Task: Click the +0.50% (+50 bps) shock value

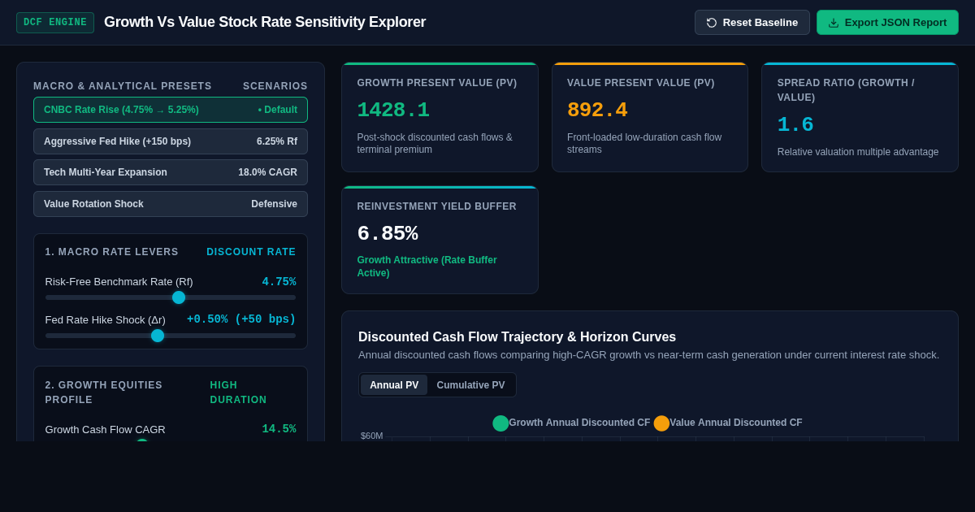Action: click(241, 319)
